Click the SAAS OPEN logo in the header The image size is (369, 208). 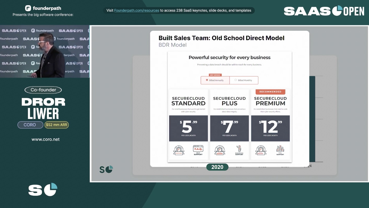pos(324,11)
